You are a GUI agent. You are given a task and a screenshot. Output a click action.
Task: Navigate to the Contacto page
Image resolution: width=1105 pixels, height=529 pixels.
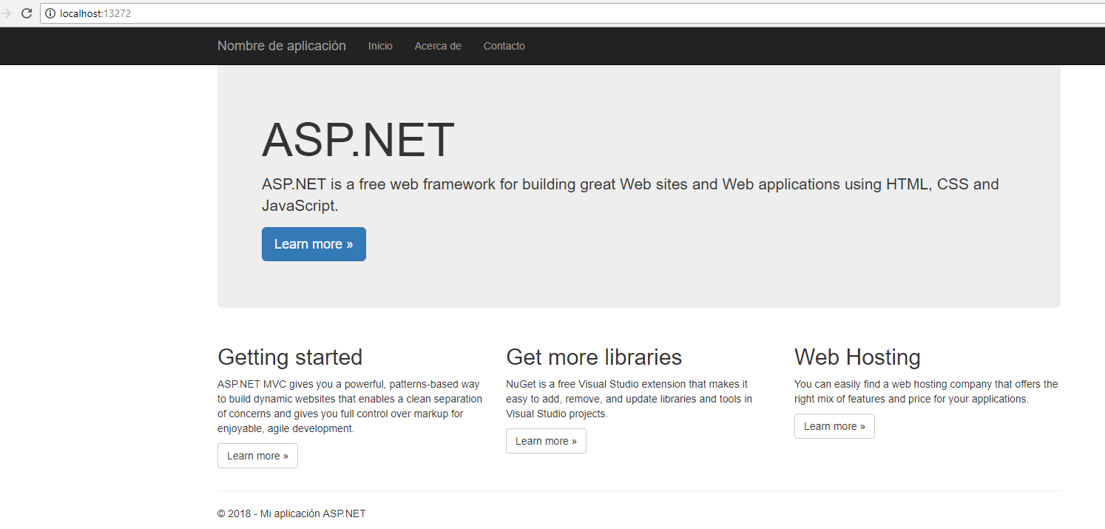pos(504,45)
